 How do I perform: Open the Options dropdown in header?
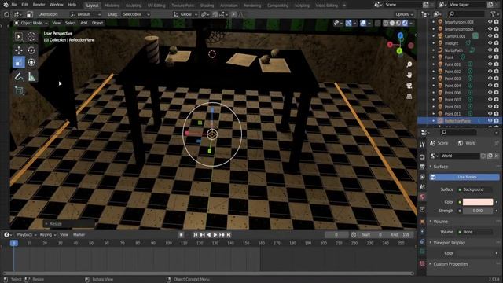point(404,14)
